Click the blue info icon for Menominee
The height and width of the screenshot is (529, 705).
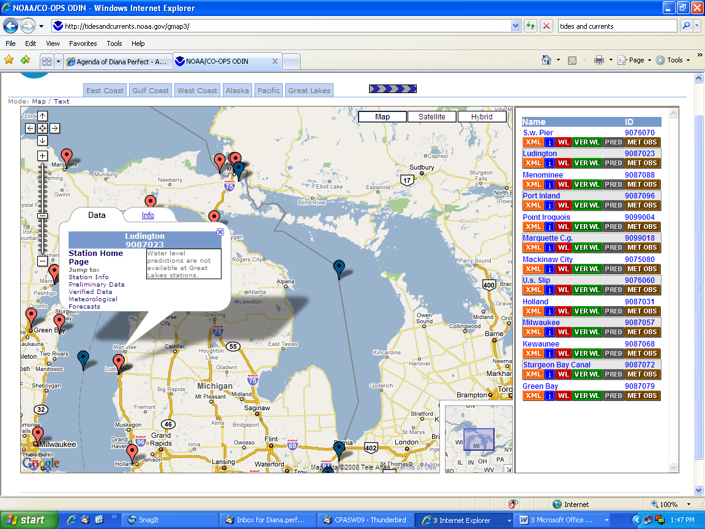tap(550, 184)
